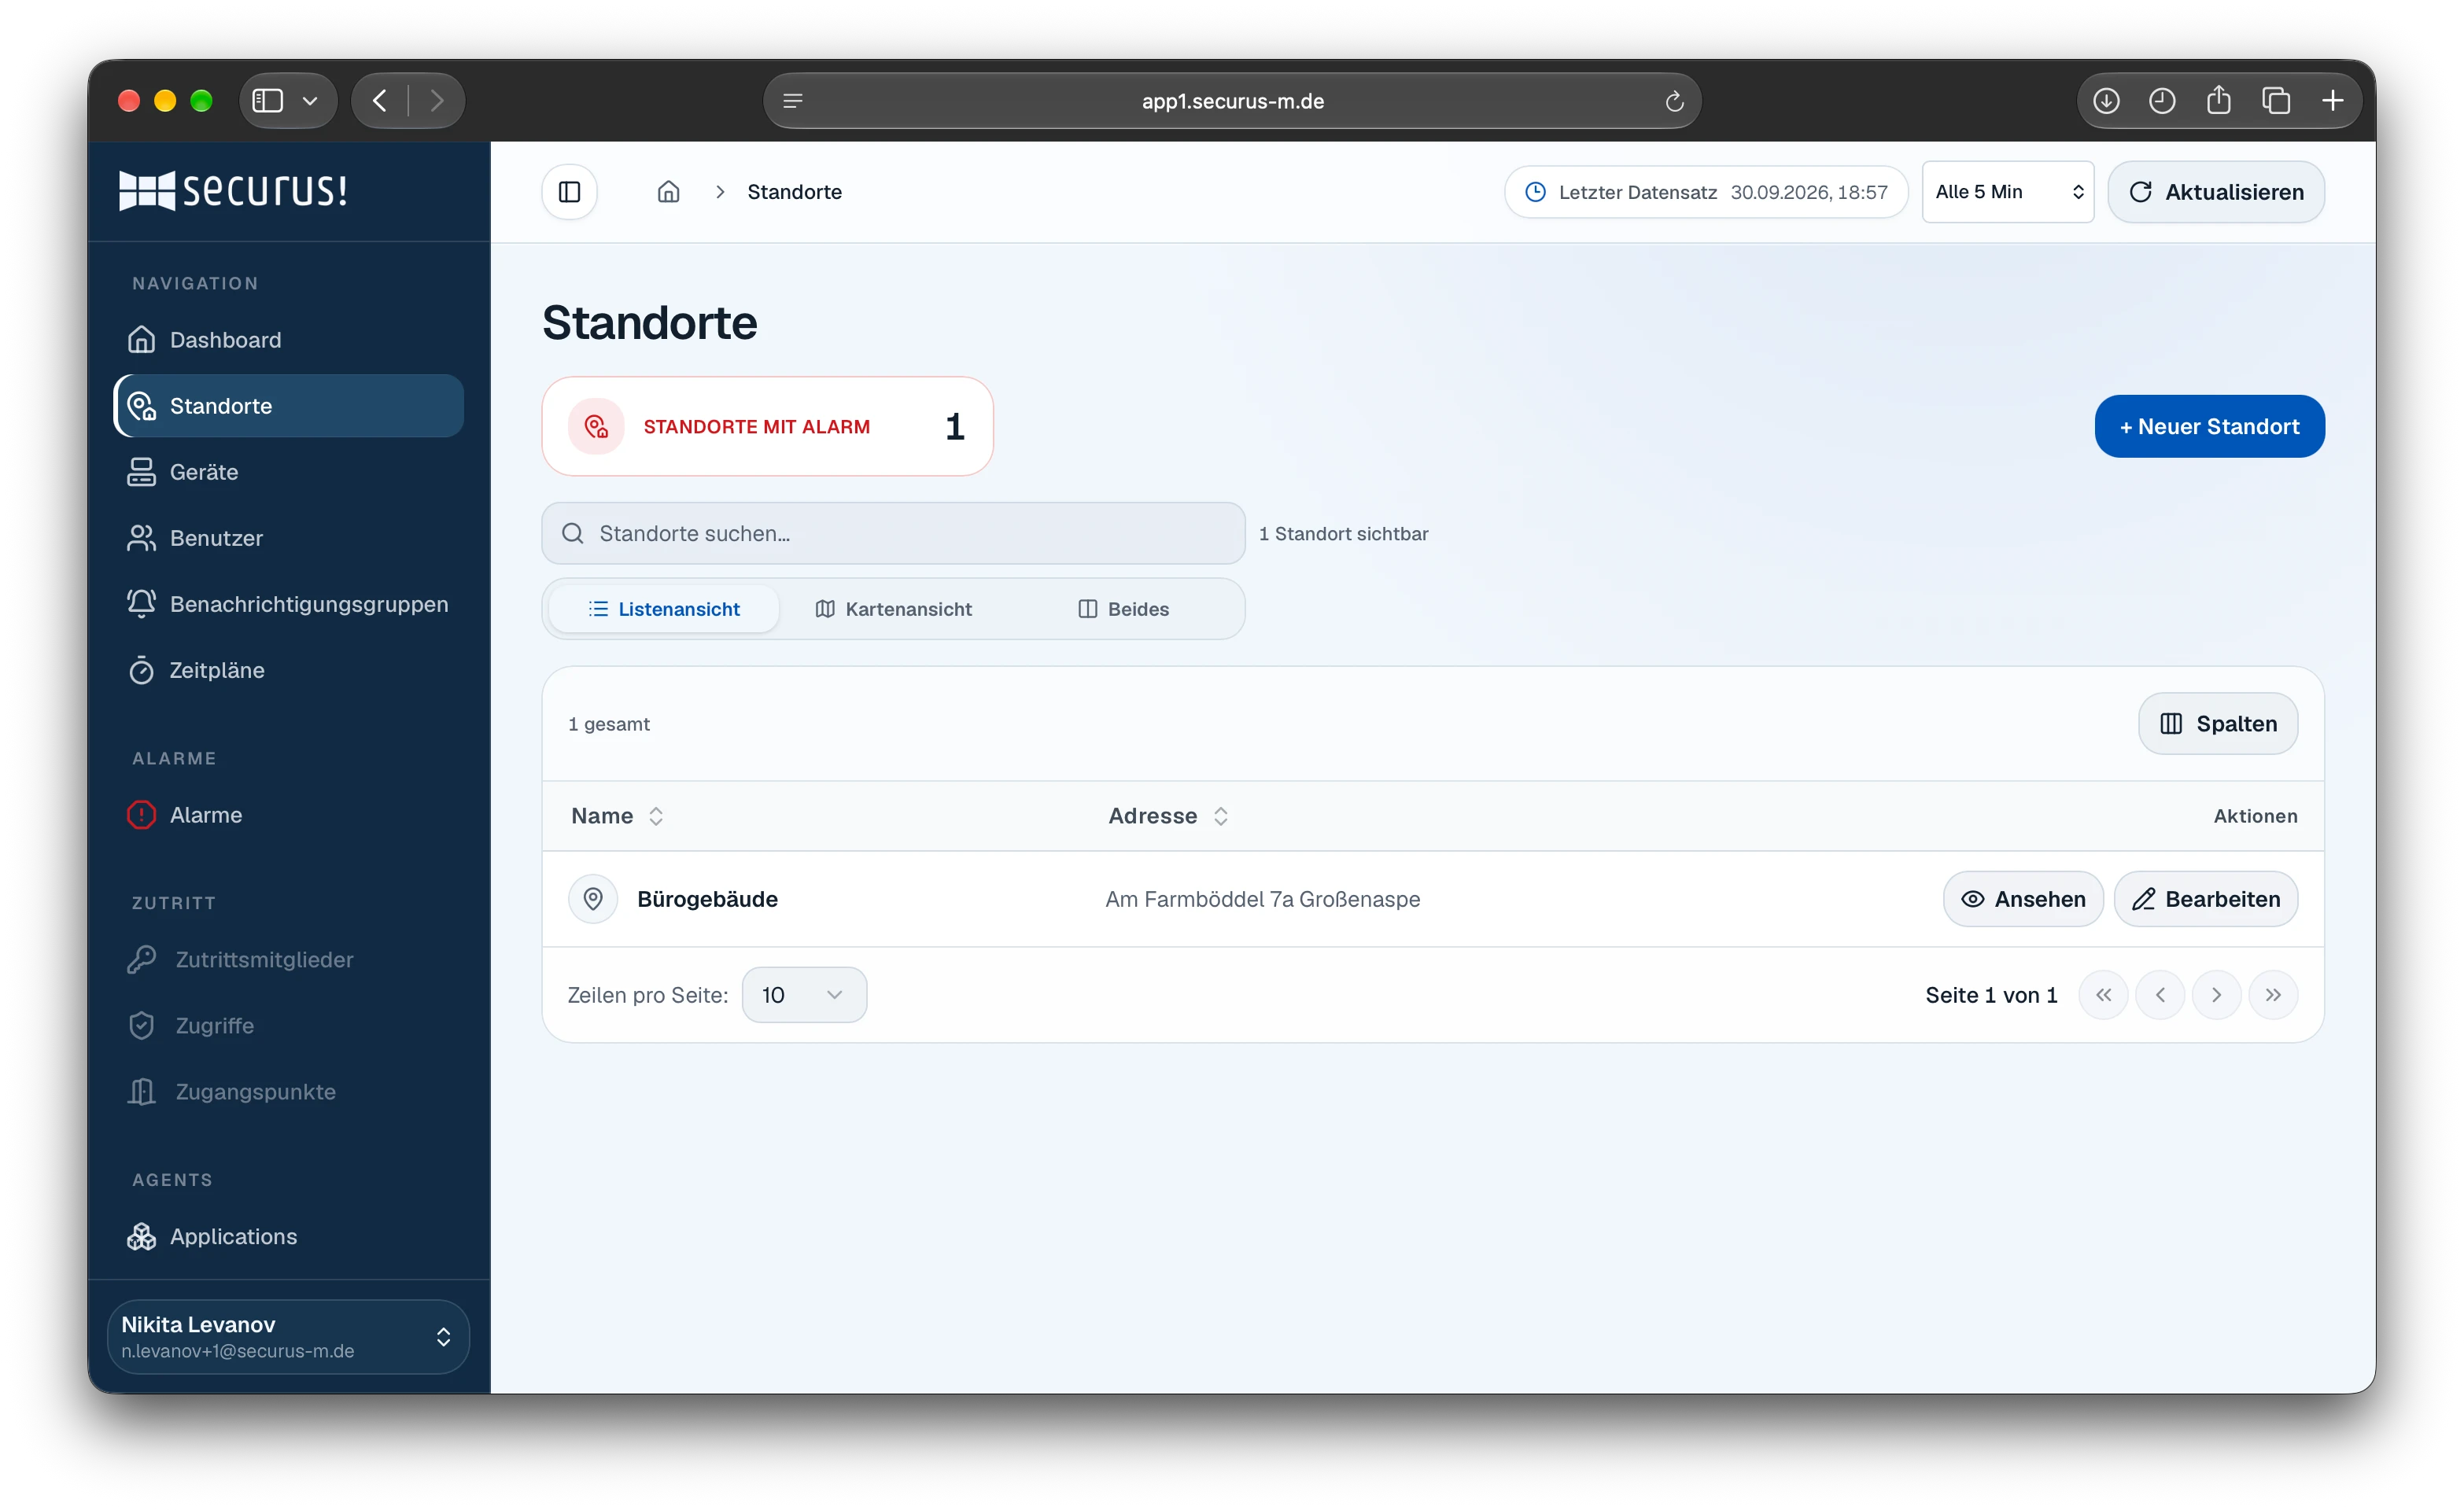
Task: Jump to the last table page
Action: (2273, 995)
